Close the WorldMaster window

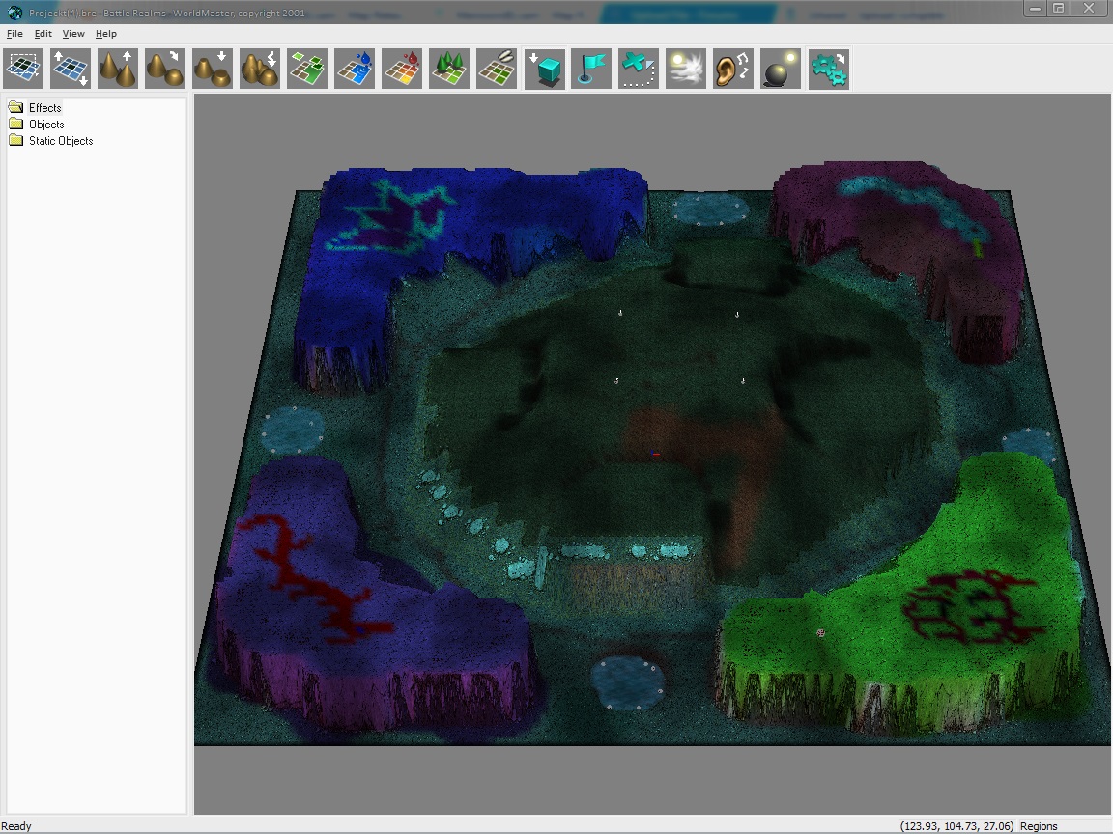tap(1089, 8)
